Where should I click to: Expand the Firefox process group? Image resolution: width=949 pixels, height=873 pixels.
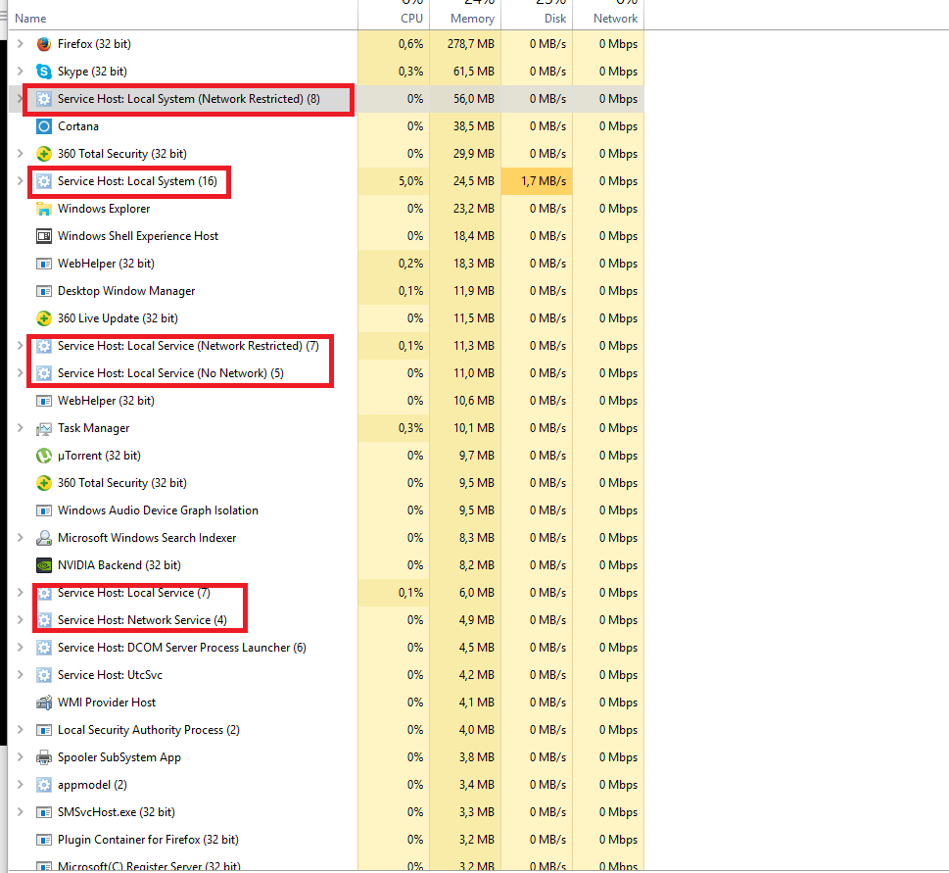20,44
